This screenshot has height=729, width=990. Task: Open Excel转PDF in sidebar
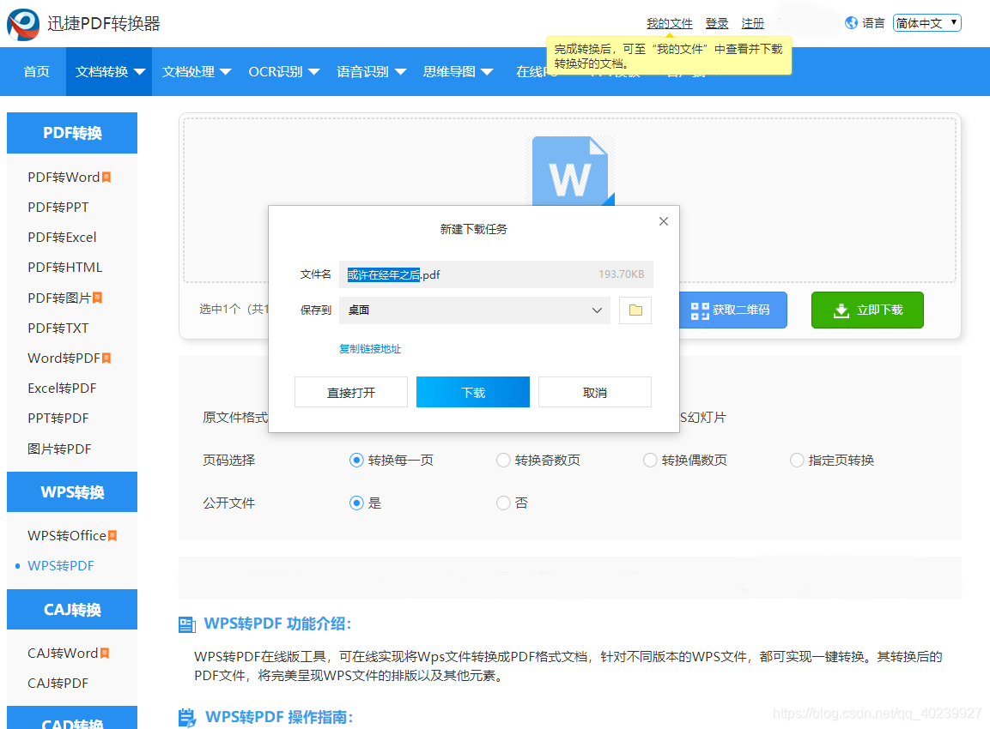[62, 389]
